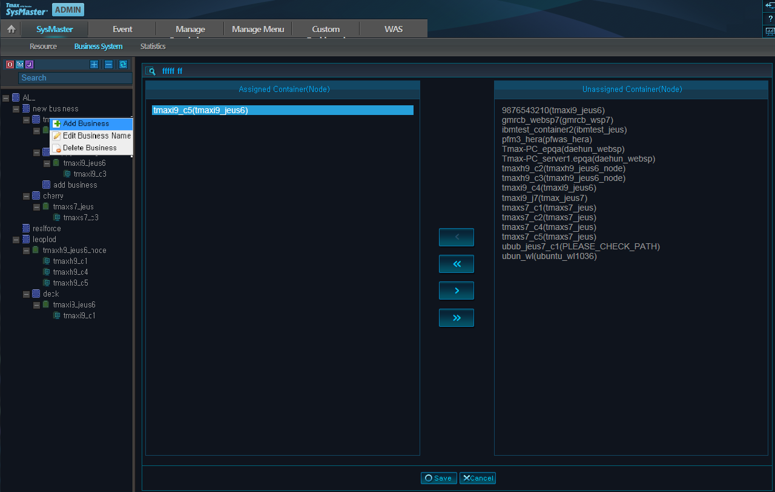This screenshot has height=492, width=775.
Task: Switch to the Statistics sub-tab
Action: click(x=153, y=47)
